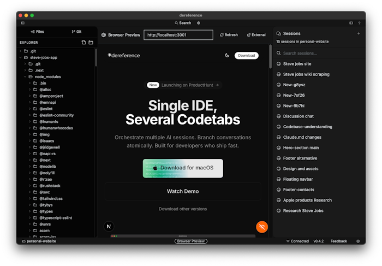
Task: Expand the .next folder chevron
Action: (x=25, y=70)
